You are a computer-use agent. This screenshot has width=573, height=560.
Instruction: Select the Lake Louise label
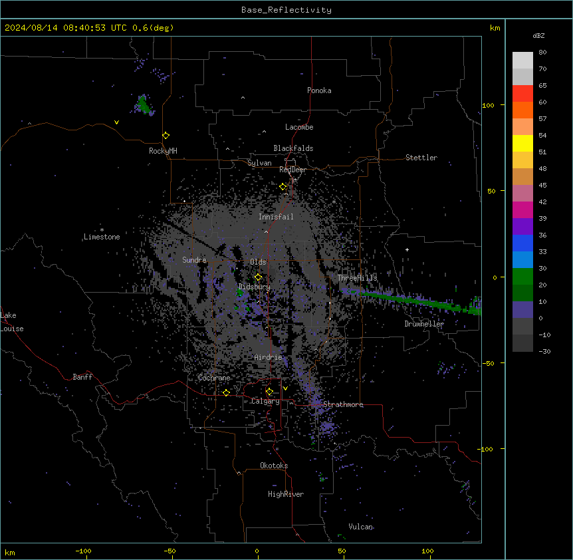click(x=12, y=322)
